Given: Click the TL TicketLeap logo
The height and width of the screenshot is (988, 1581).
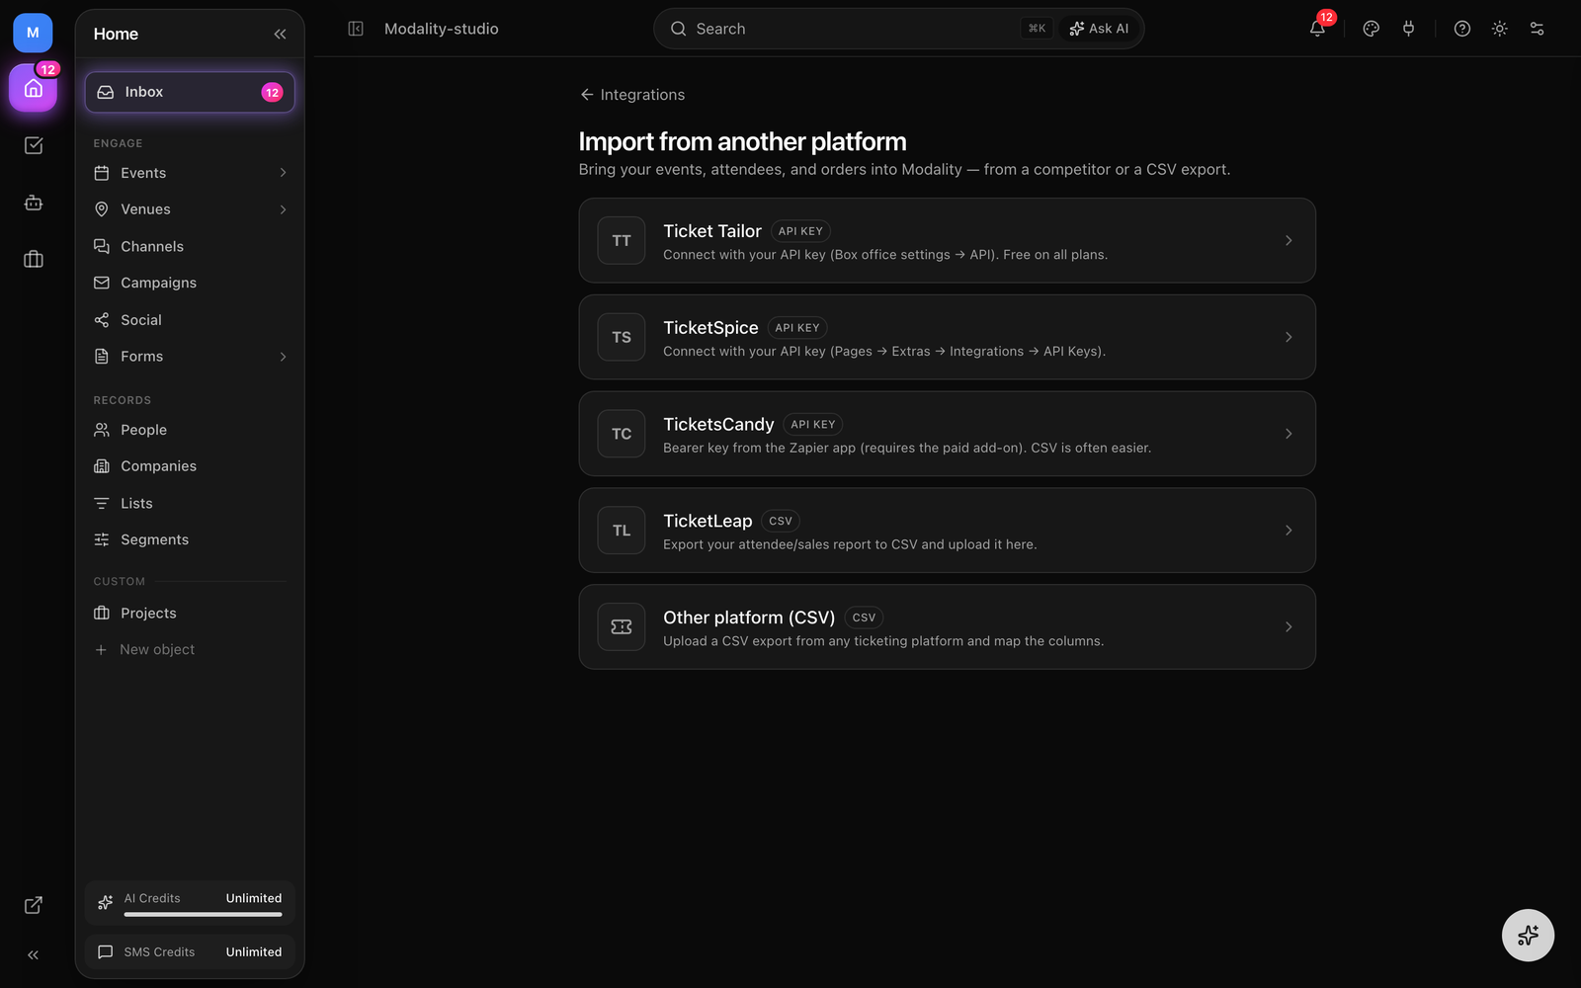Looking at the screenshot, I should click(622, 531).
